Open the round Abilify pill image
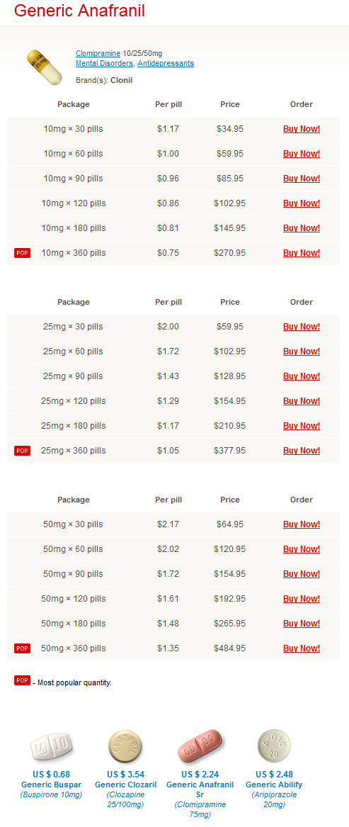Screen dimensions: 349x827 pos(274,746)
